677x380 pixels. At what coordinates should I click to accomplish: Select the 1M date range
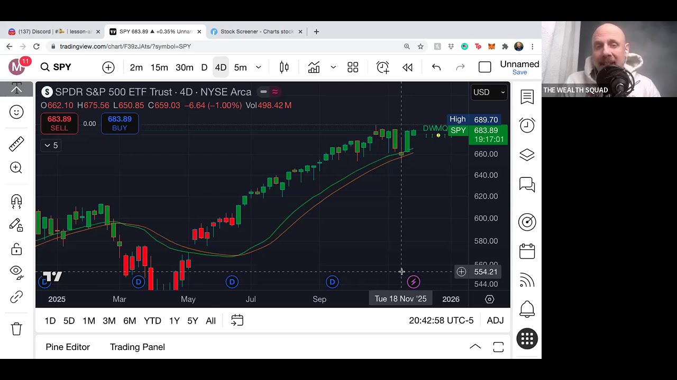click(89, 320)
